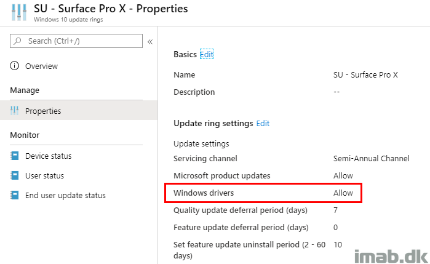Click the Semi-Annual Channel value

(x=372, y=158)
